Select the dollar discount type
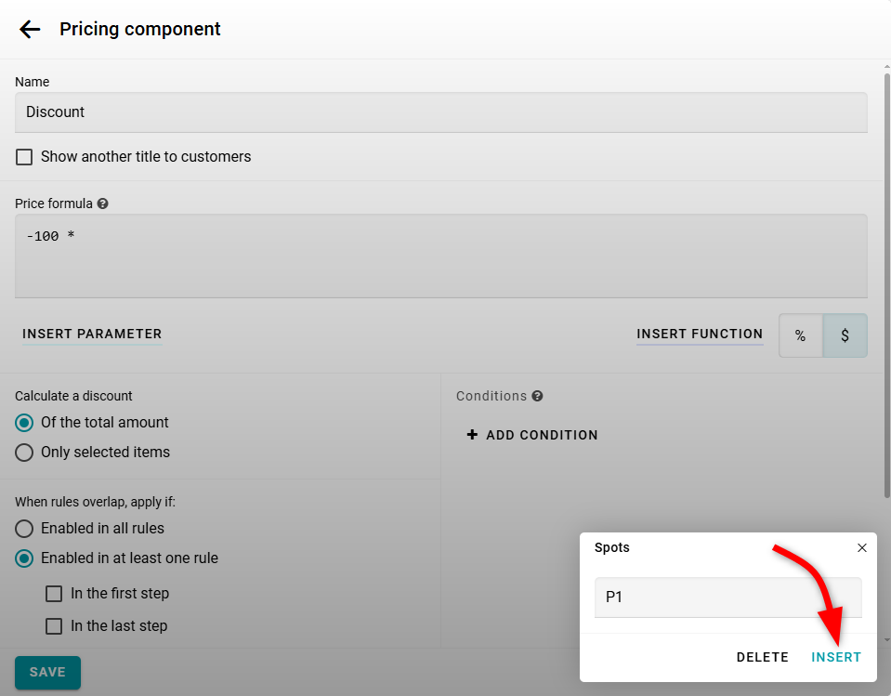The height and width of the screenshot is (696, 891). pyautogui.click(x=845, y=335)
